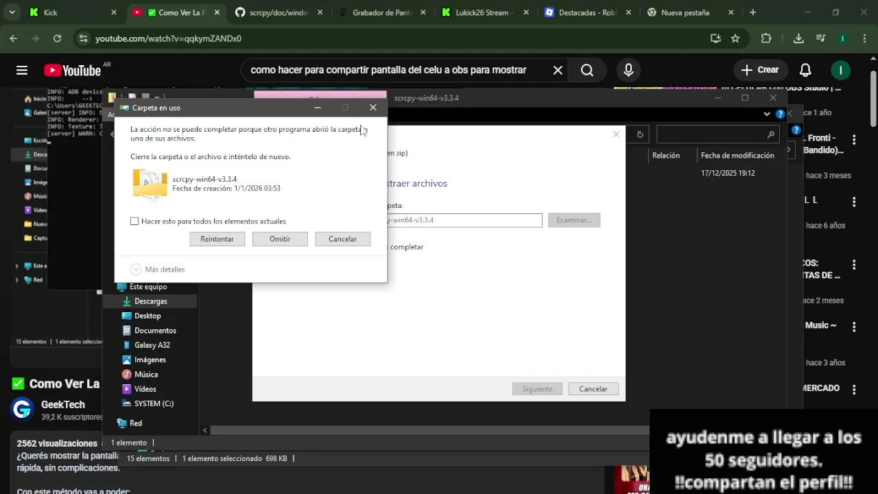This screenshot has height=494, width=878.
Task: Open Chrome downloads tray icon
Action: [798, 38]
